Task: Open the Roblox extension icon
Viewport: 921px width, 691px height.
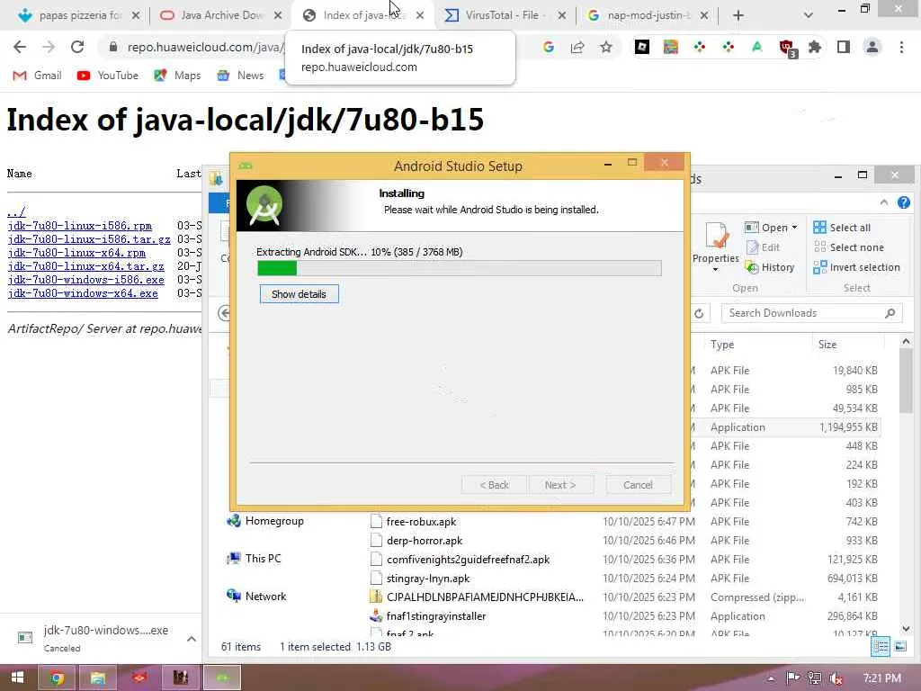Action: pyautogui.click(x=642, y=47)
